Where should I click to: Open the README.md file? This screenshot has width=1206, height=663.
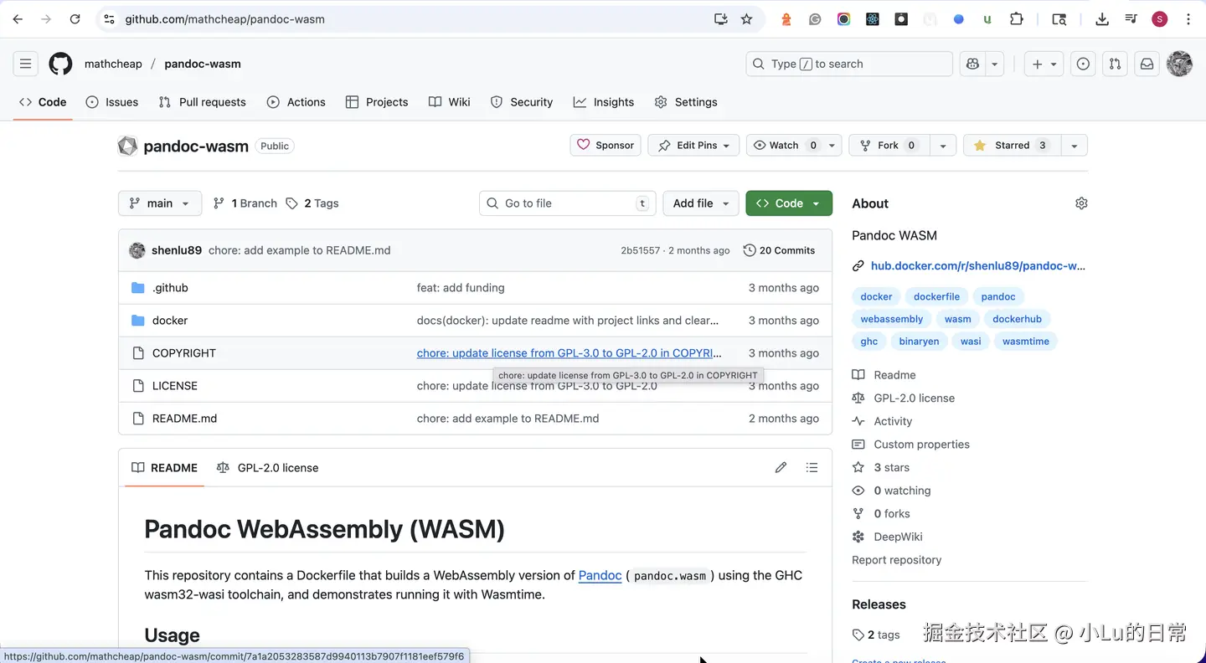tap(184, 419)
